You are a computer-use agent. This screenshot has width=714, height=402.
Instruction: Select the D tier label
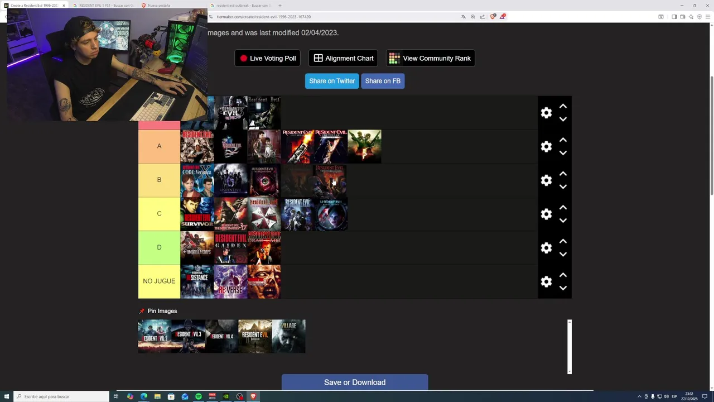pyautogui.click(x=159, y=247)
